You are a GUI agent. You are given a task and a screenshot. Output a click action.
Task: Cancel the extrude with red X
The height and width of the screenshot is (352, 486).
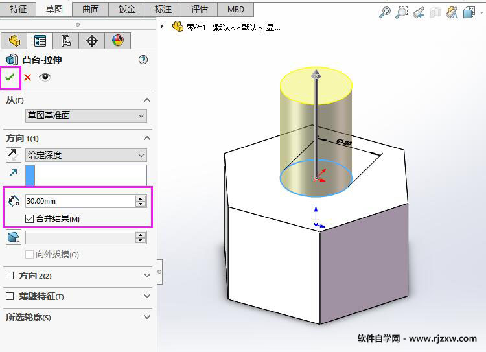click(28, 77)
